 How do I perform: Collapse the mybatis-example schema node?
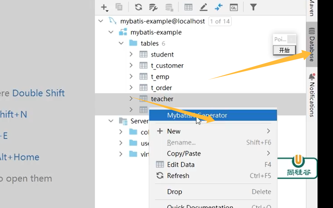[111, 32]
